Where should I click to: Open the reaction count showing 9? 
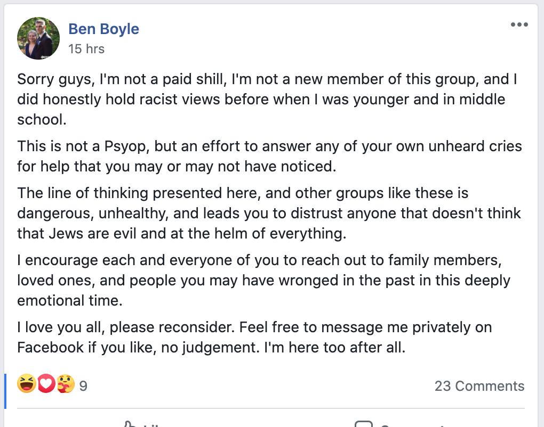[x=83, y=385]
